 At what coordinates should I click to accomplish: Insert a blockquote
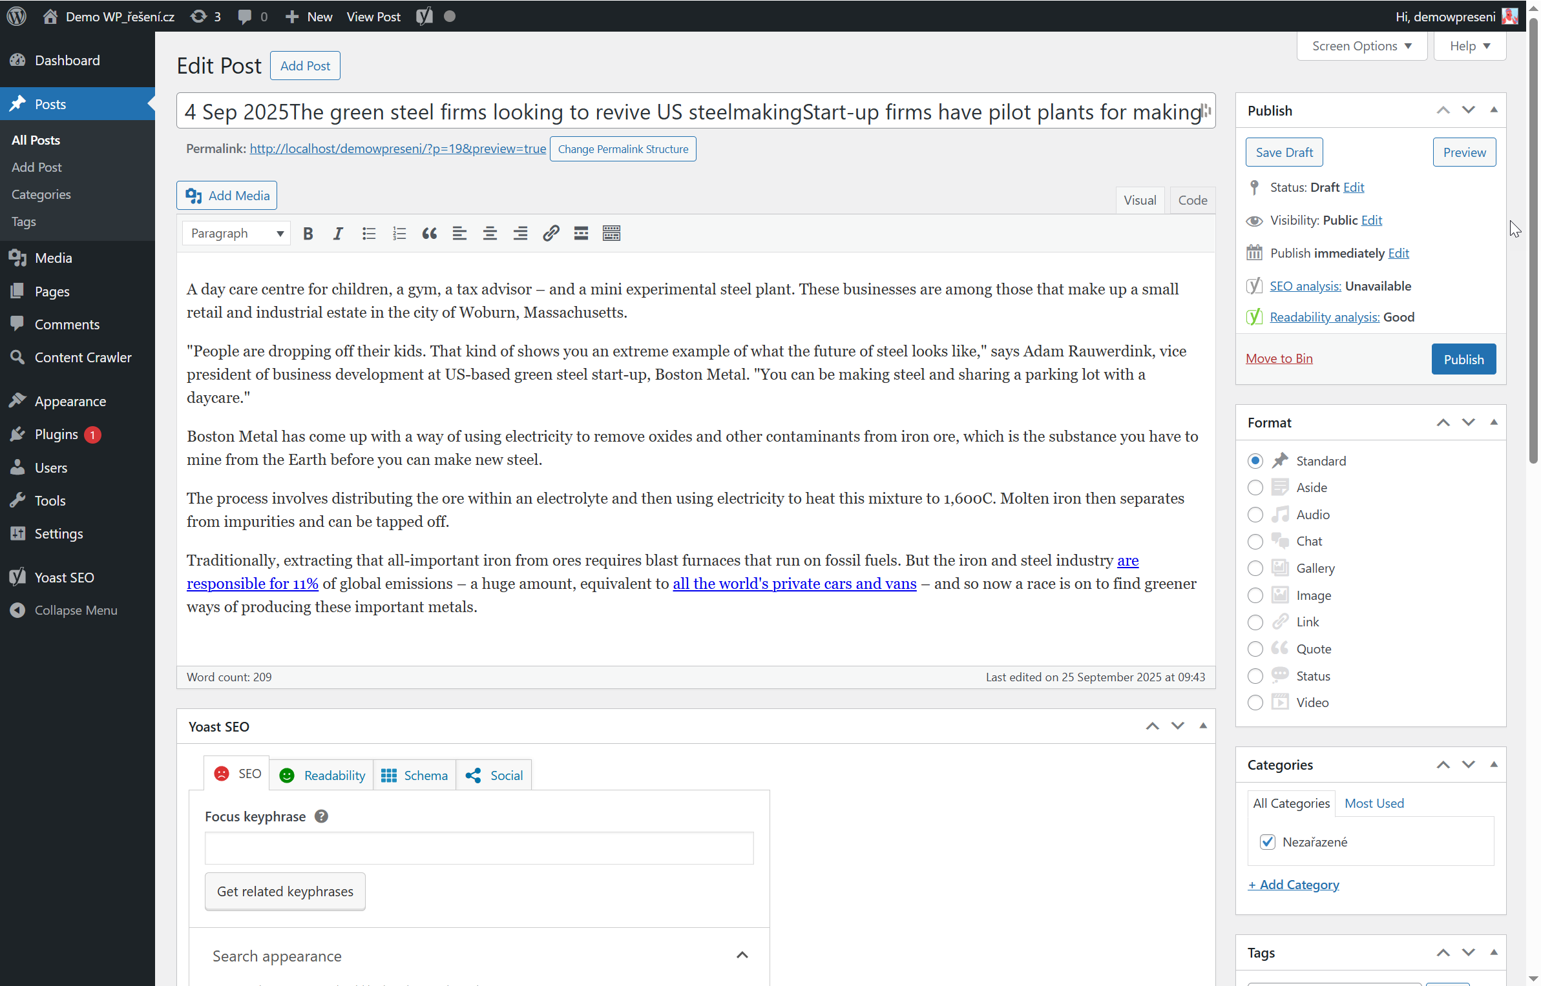coord(429,234)
